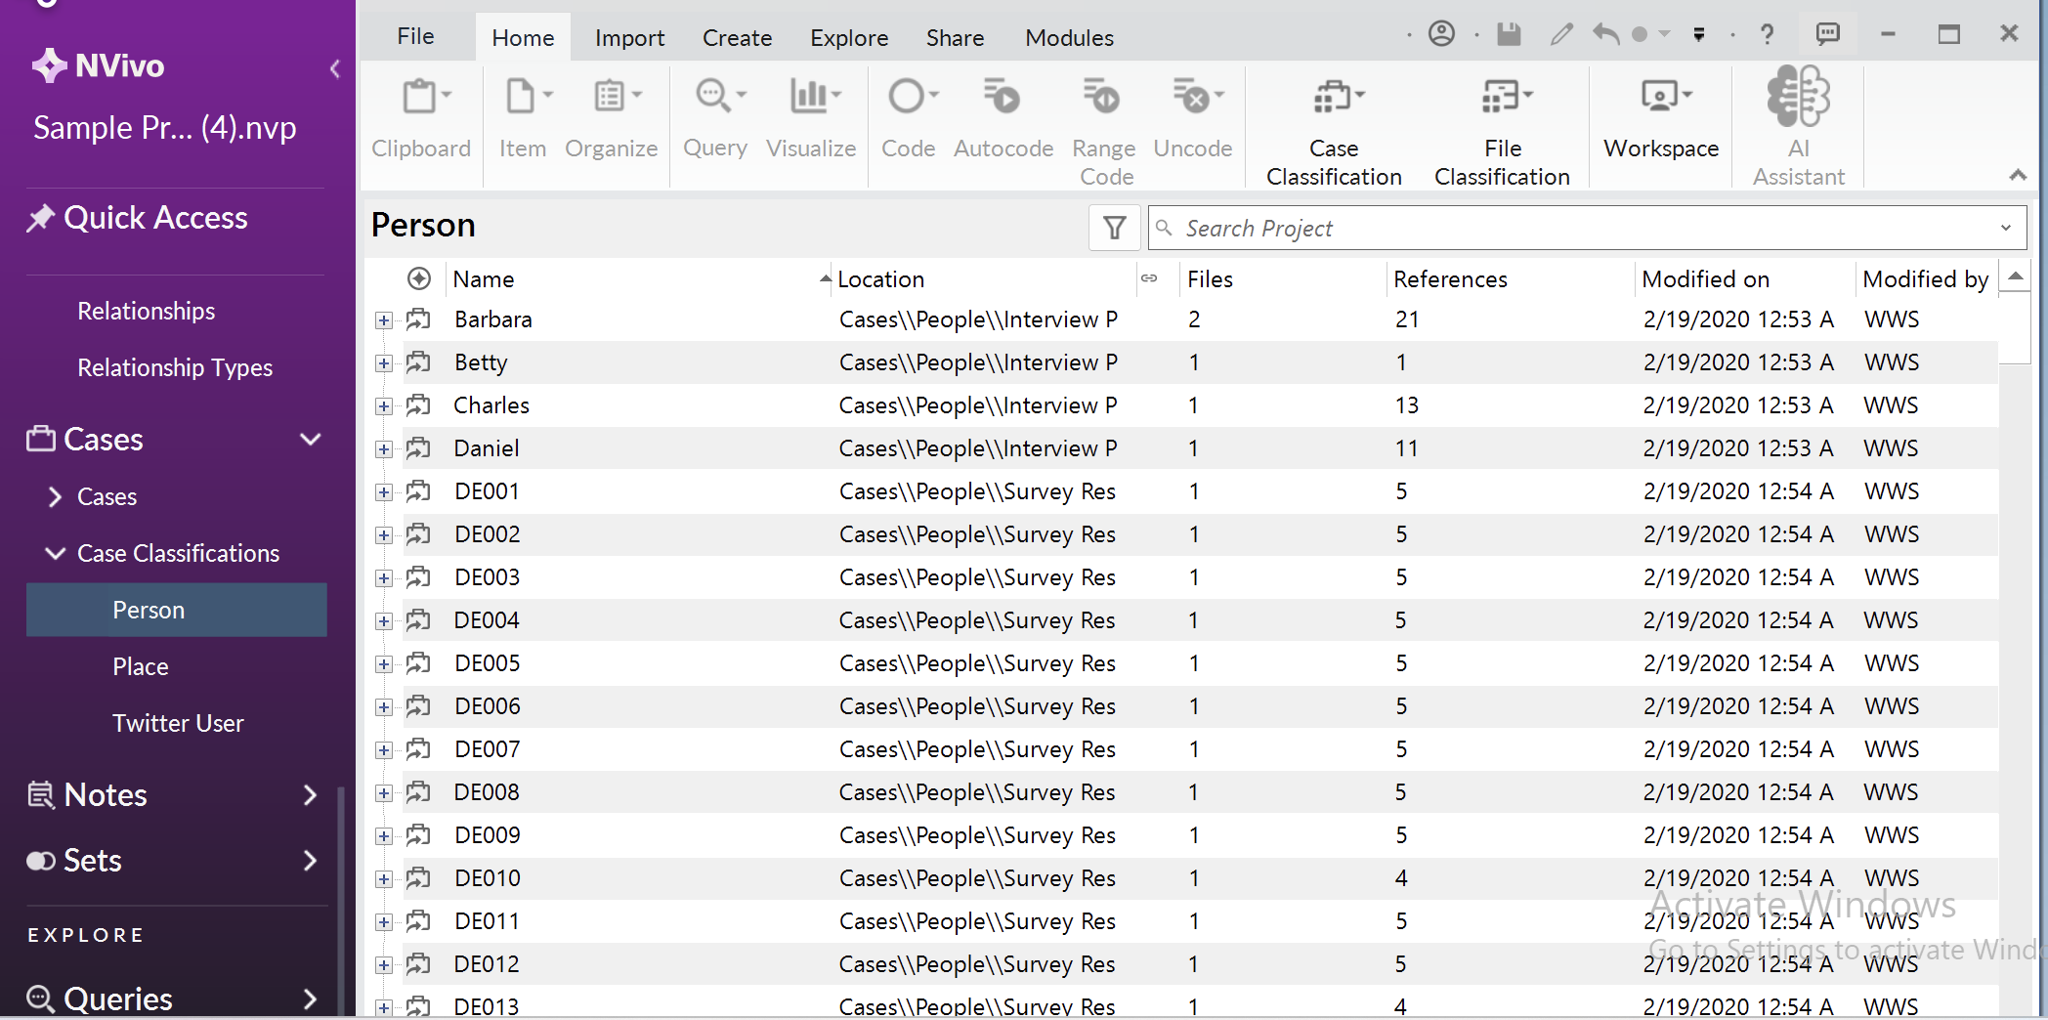The image size is (2048, 1020).
Task: Click the filter funnel icon
Action: pos(1115,229)
